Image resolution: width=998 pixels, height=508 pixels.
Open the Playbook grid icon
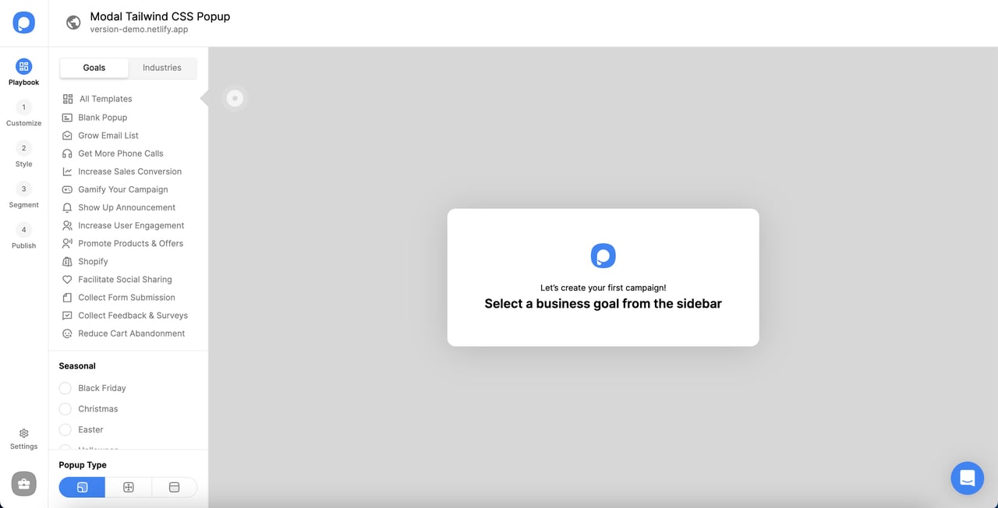pyautogui.click(x=23, y=66)
